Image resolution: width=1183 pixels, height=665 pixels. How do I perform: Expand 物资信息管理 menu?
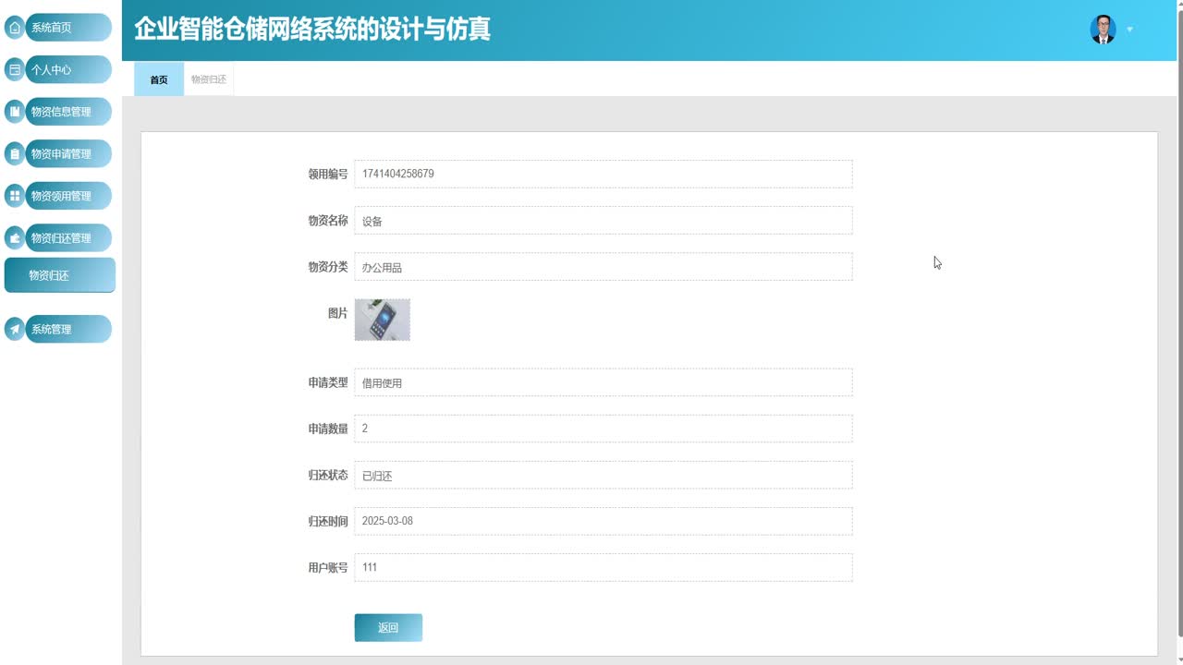click(68, 112)
